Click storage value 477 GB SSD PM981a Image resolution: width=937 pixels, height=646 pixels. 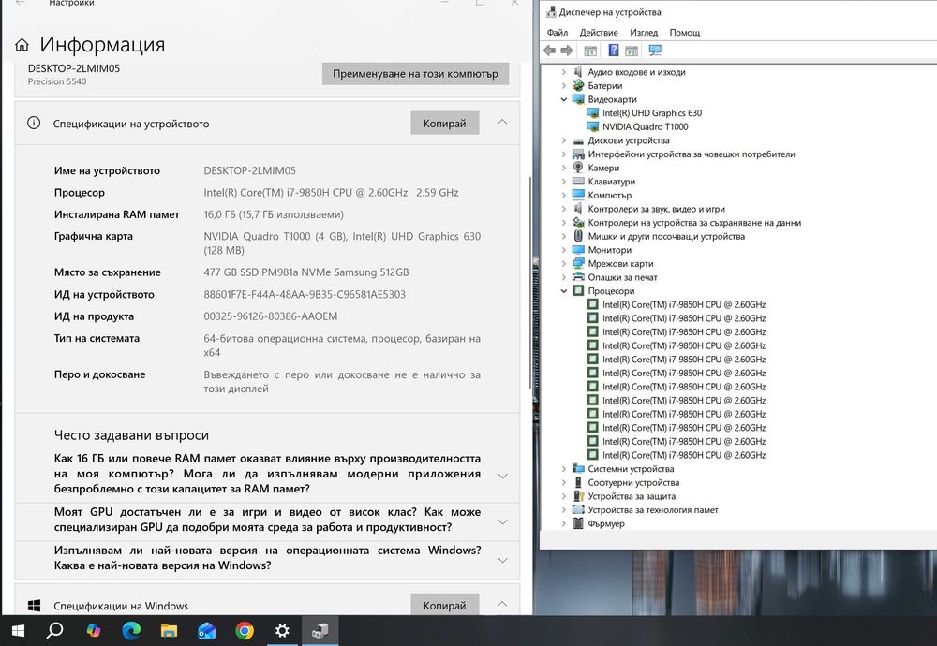tap(306, 272)
